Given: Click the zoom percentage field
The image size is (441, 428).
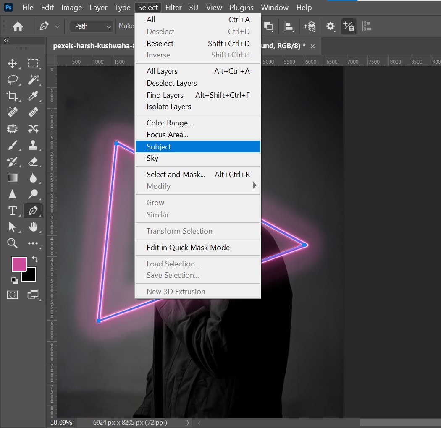Looking at the screenshot, I should (62, 423).
